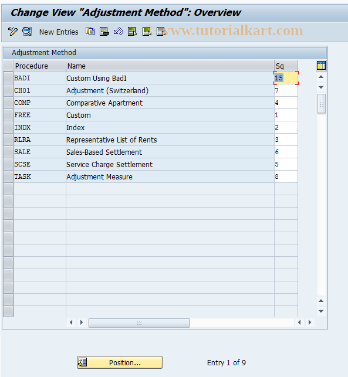Click the Display/Change pencil toggle icon
The height and width of the screenshot is (377, 348).
pyautogui.click(x=13, y=32)
